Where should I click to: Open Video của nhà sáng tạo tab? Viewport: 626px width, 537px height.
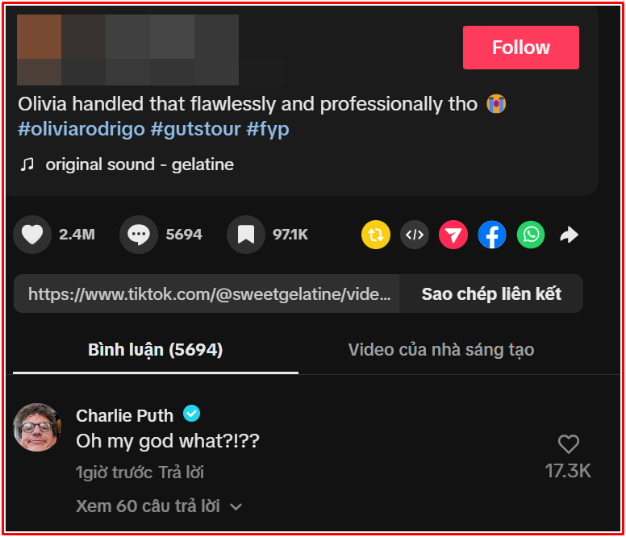coord(441,350)
